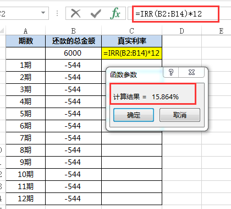Image resolution: width=231 pixels, height=209 pixels.
Task: Close the 函数参数 dialog with X
Action: click(x=191, y=72)
